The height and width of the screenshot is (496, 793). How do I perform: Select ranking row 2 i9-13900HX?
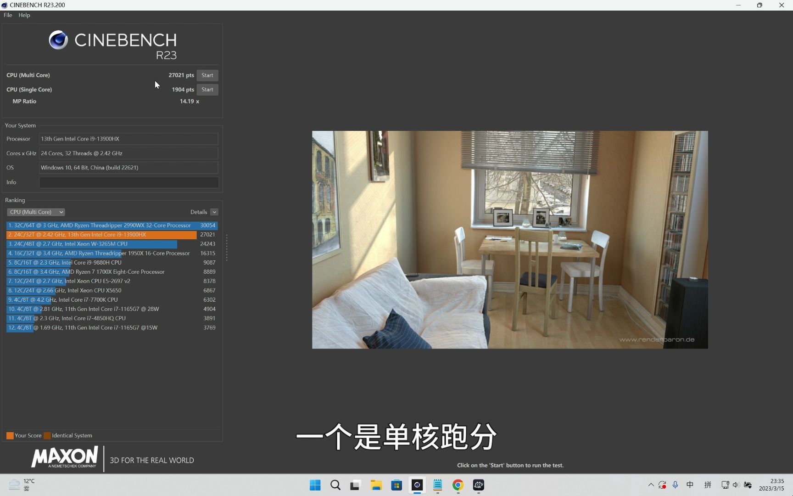(112, 235)
